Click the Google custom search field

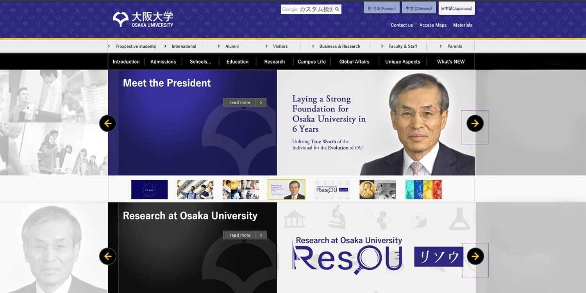pyautogui.click(x=307, y=9)
